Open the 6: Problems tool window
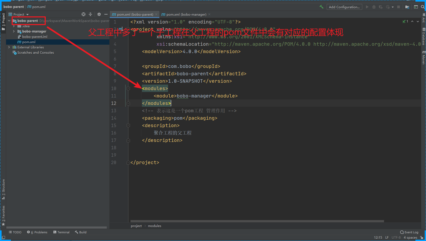Viewport: 426px width, 241px height. 37,232
